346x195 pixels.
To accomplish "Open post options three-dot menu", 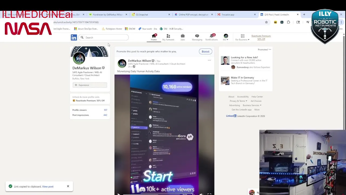I will [209, 60].
